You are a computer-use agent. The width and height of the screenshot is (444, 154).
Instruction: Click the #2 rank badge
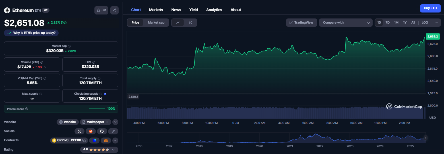click(x=46, y=10)
